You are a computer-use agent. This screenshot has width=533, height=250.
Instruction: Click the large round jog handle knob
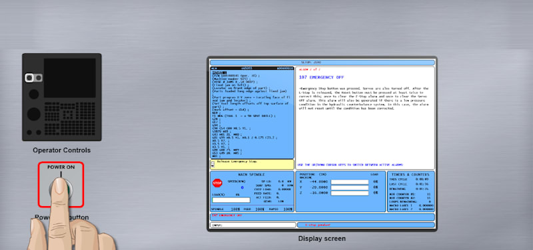(34, 114)
